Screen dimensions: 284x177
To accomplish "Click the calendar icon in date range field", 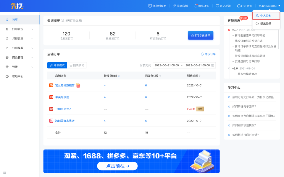I will point(213,65).
